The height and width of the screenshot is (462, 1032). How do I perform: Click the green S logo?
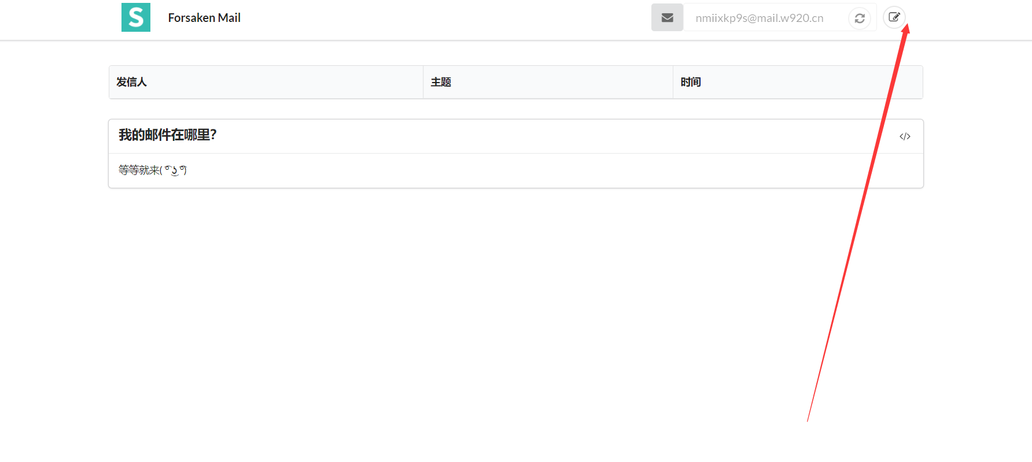pyautogui.click(x=136, y=17)
